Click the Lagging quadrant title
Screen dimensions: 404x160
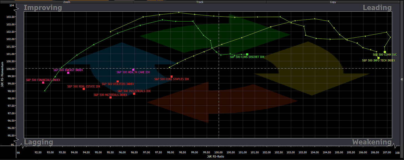tap(39, 142)
